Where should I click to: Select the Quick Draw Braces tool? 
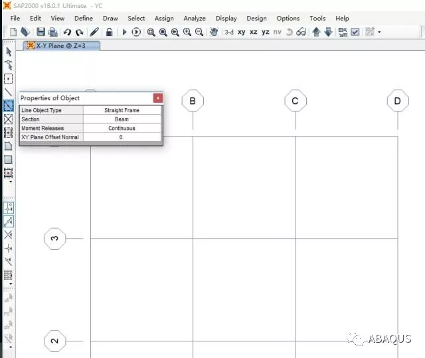click(8, 119)
